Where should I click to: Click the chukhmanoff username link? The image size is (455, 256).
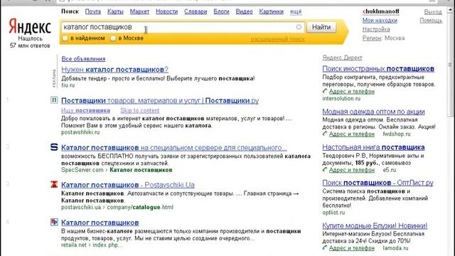pos(381,11)
